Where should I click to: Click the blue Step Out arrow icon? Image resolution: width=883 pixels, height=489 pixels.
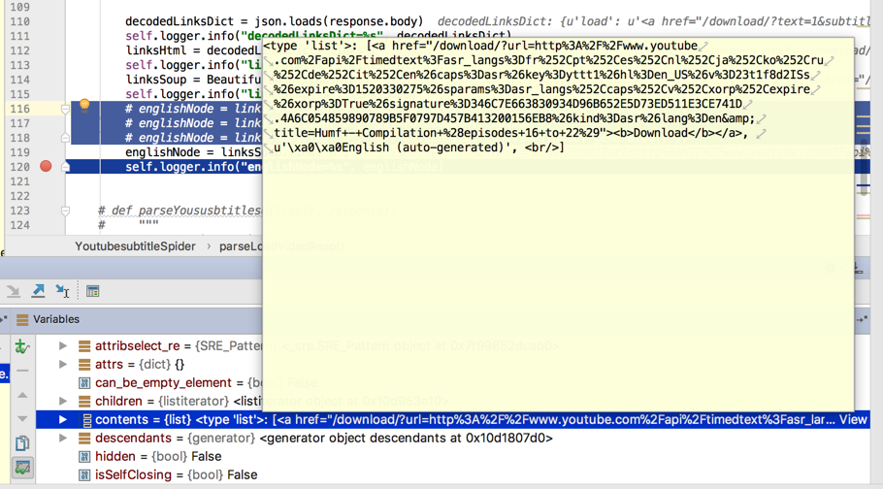(x=38, y=291)
